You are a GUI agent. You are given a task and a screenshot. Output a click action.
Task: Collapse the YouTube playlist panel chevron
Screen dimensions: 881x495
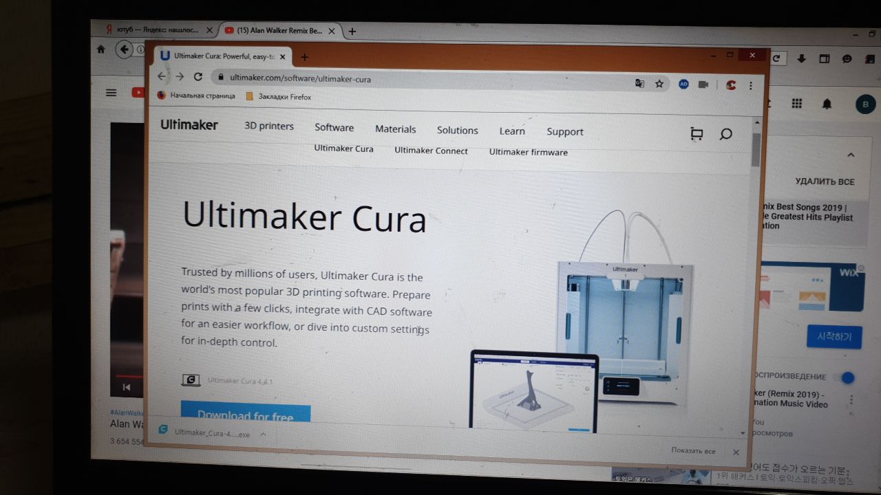(851, 155)
